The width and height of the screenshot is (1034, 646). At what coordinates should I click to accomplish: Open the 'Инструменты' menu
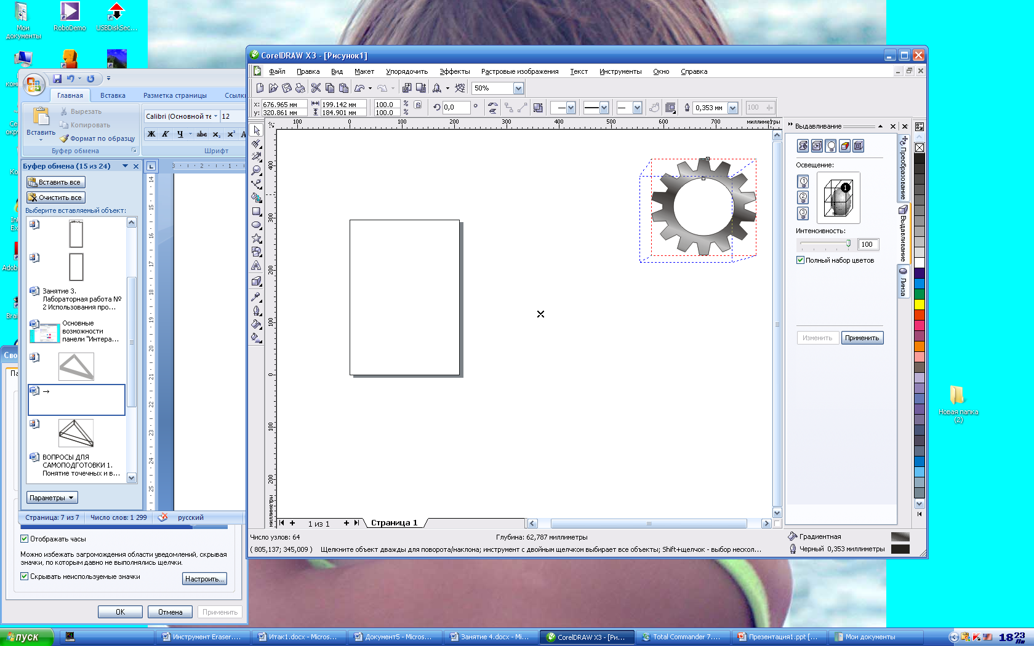[x=620, y=71]
